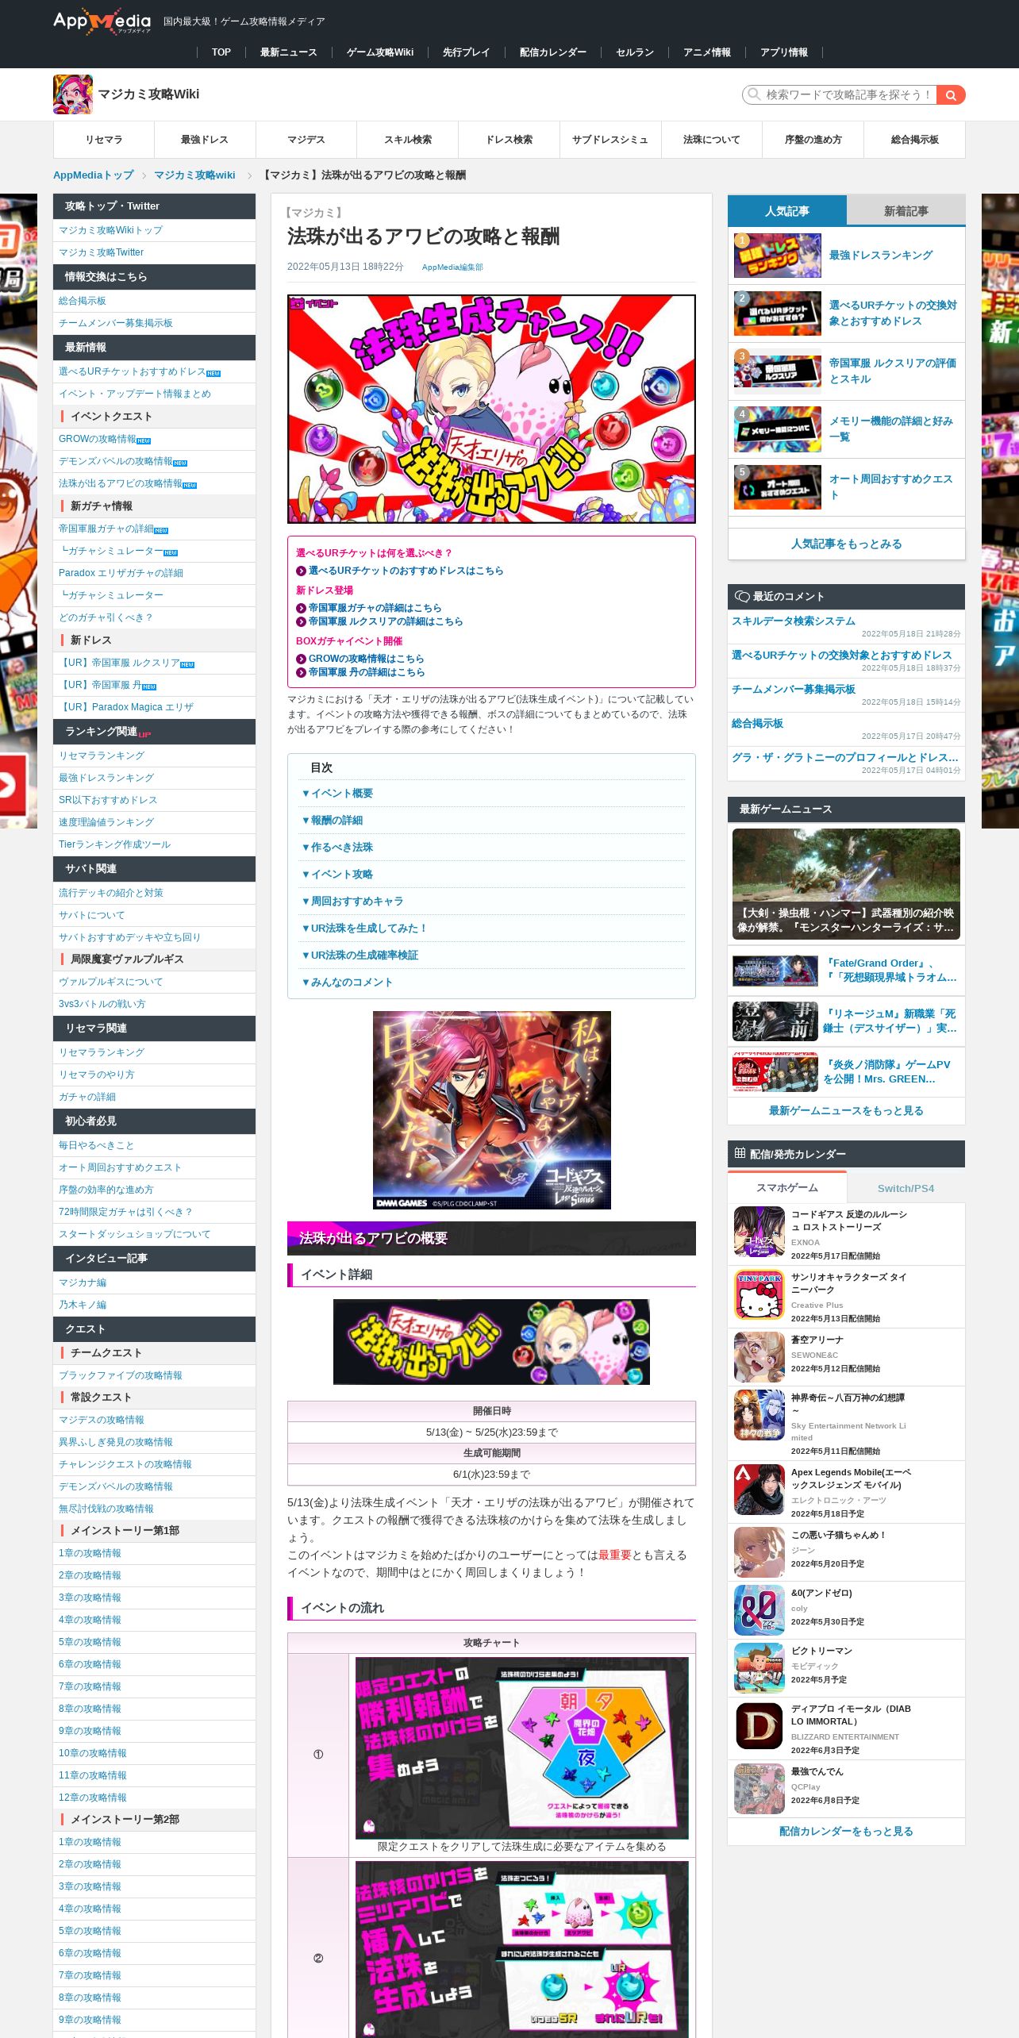Open リセマラ wiki nav tab
The height and width of the screenshot is (2038, 1019).
pyautogui.click(x=104, y=140)
